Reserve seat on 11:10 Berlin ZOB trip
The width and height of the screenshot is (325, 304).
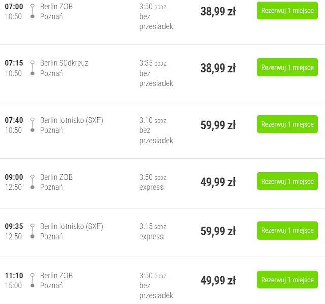point(287,280)
